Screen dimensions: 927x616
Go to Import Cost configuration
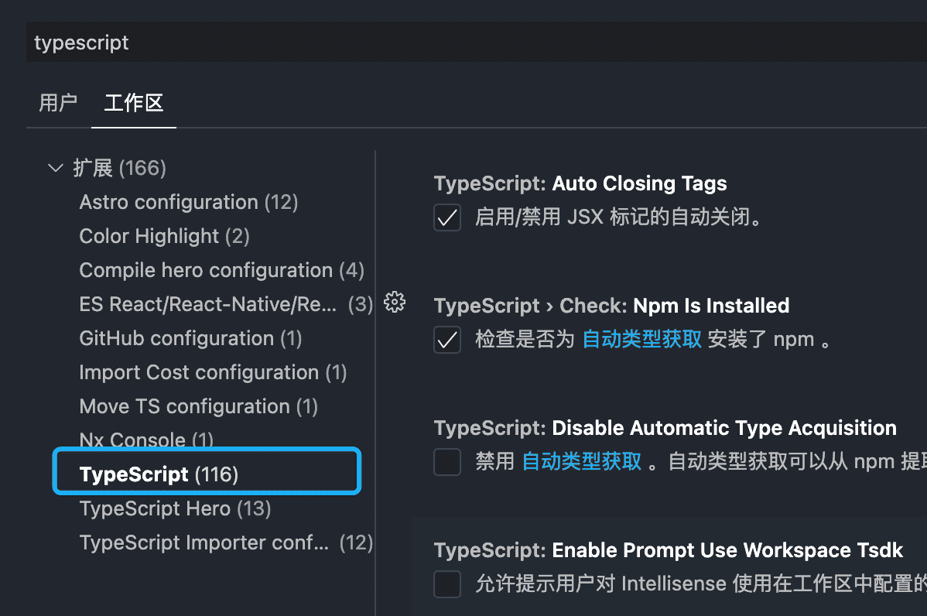(x=213, y=372)
